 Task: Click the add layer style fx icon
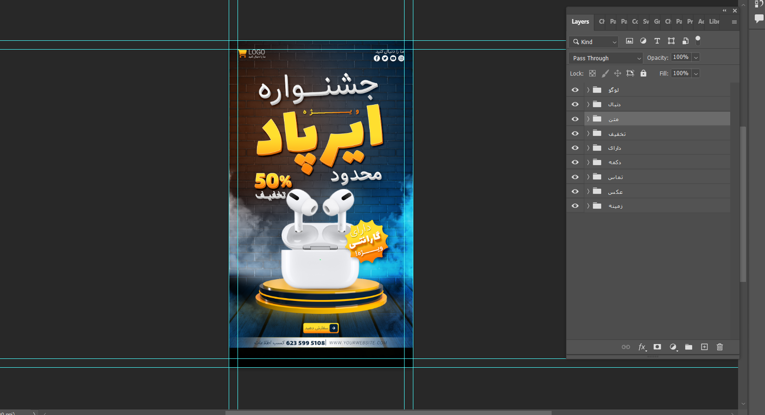tap(642, 347)
